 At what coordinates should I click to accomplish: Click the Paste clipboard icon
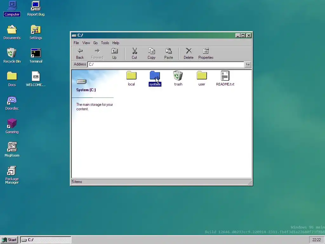(169, 53)
